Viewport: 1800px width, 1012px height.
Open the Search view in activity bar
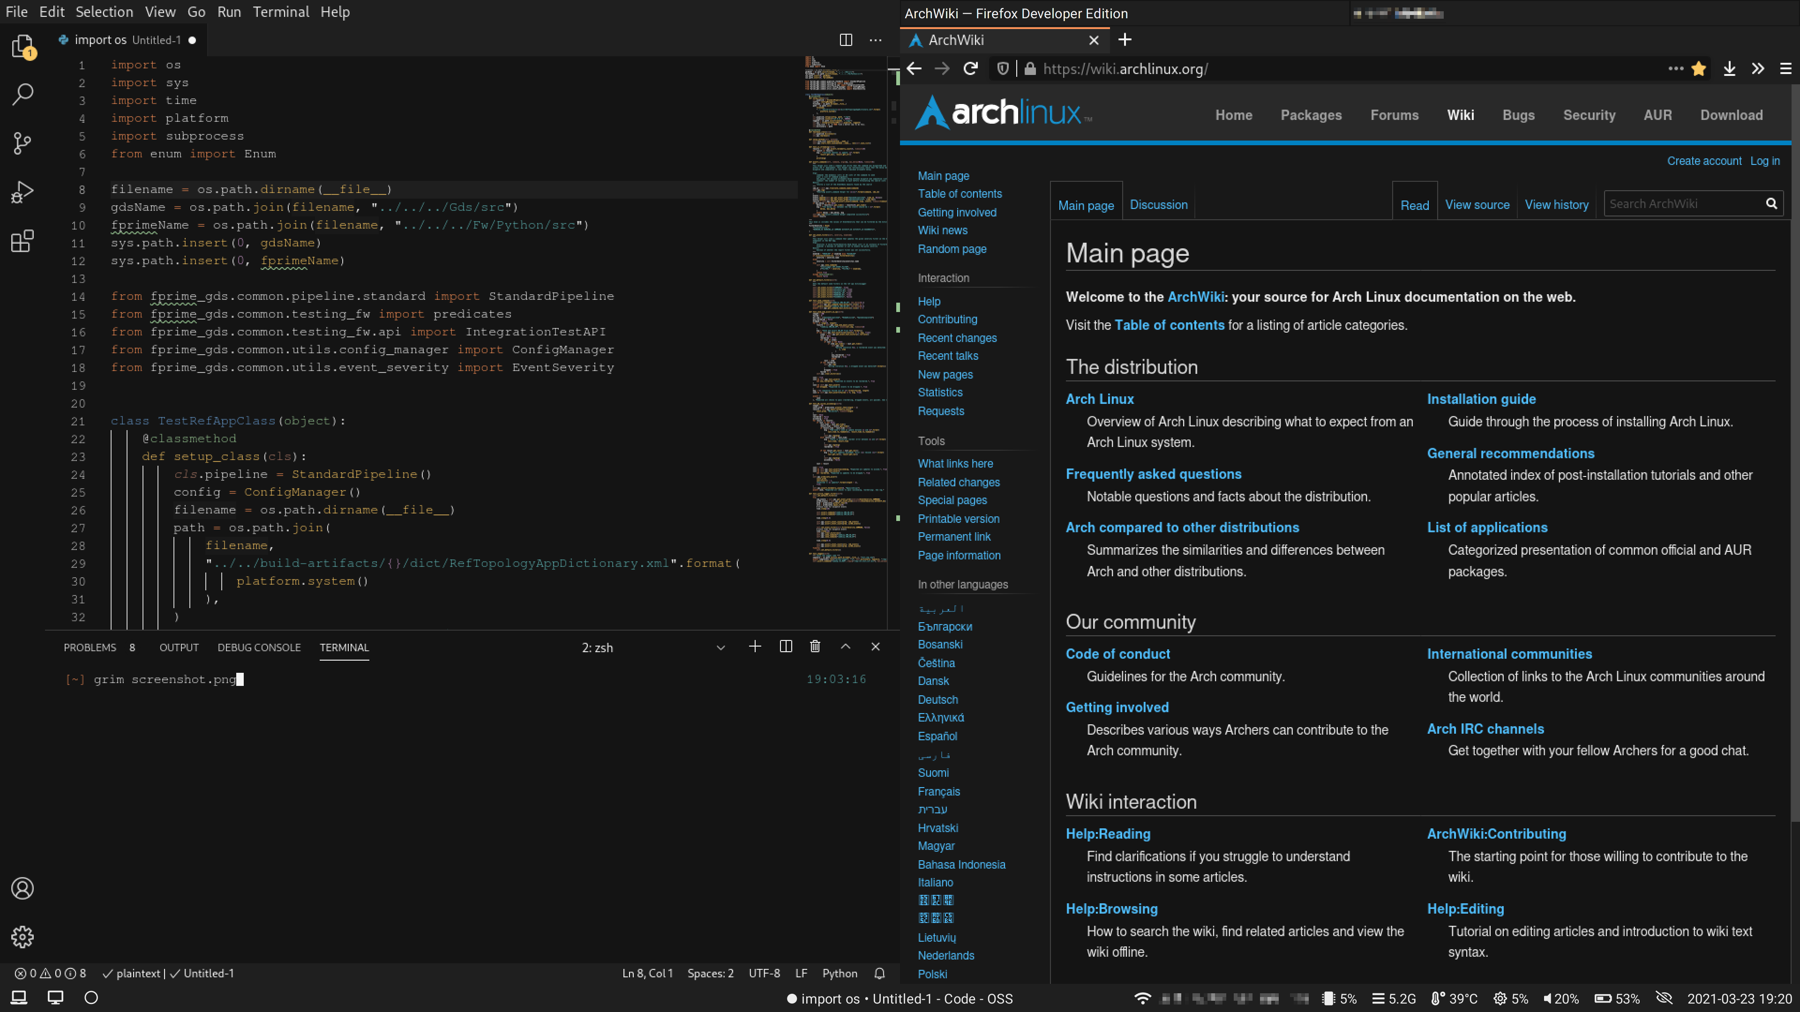(22, 94)
